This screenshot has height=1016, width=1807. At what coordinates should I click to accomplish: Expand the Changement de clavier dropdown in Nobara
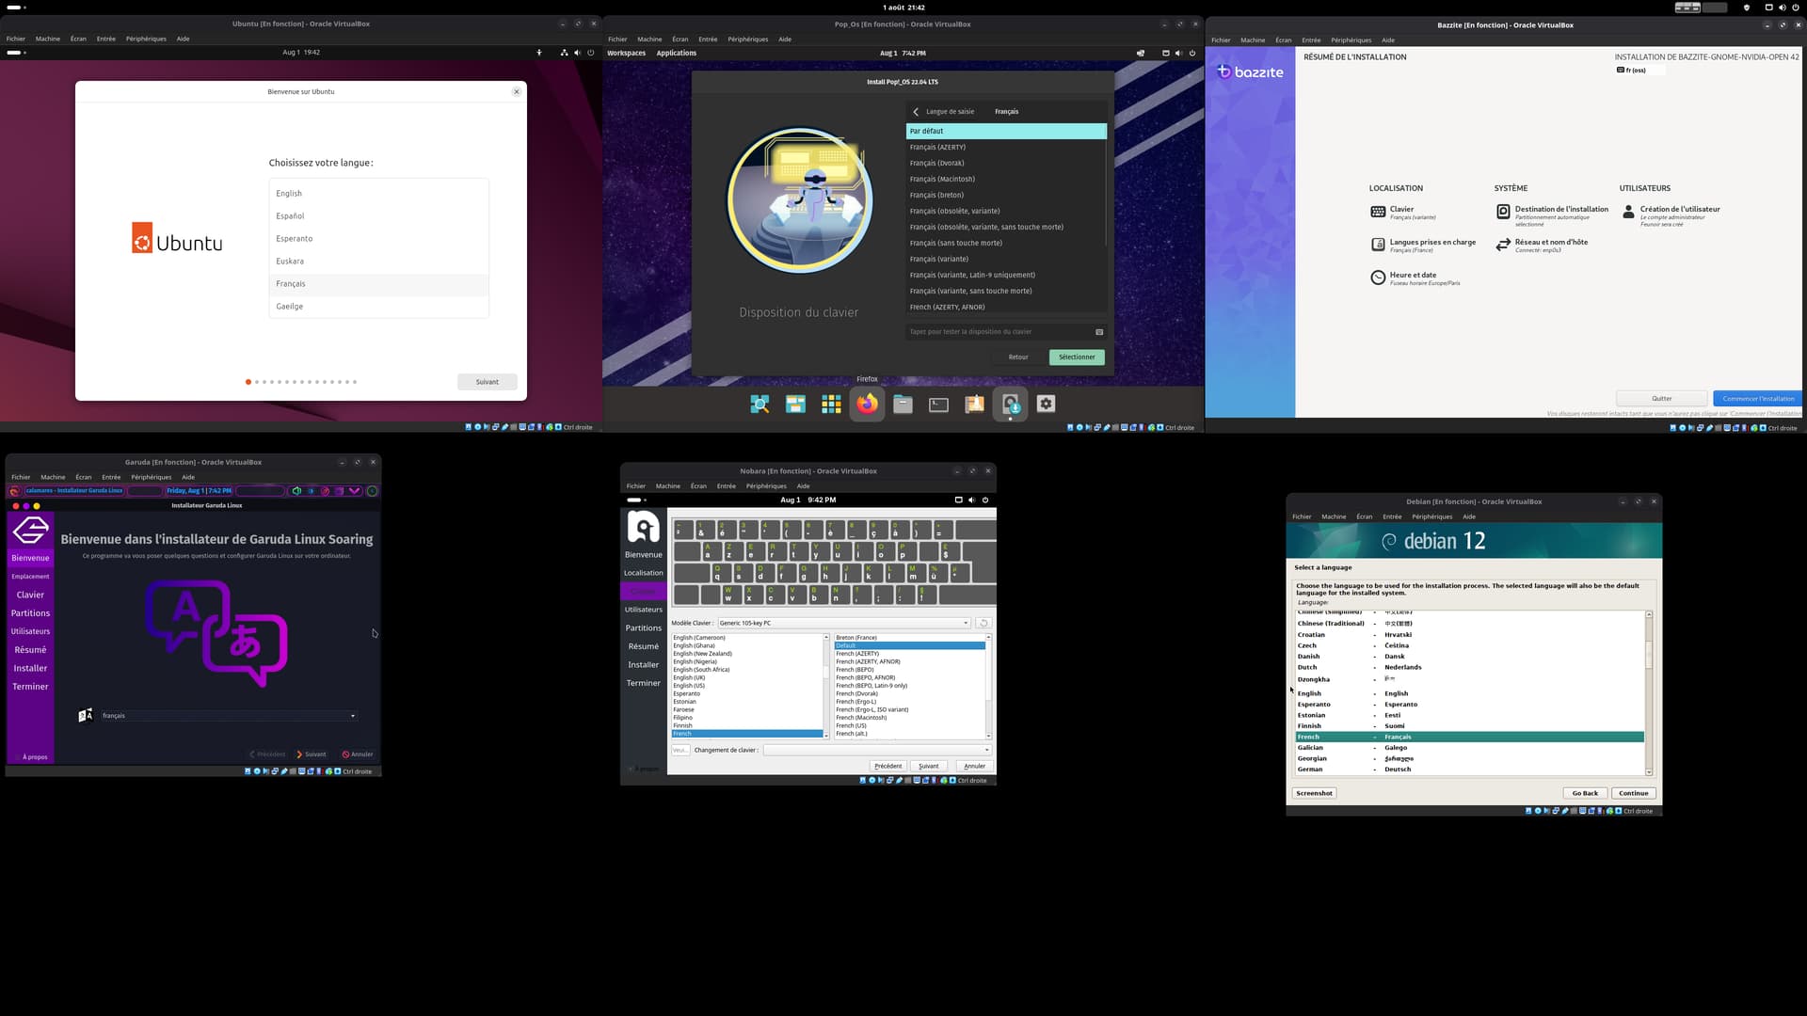pos(877,750)
